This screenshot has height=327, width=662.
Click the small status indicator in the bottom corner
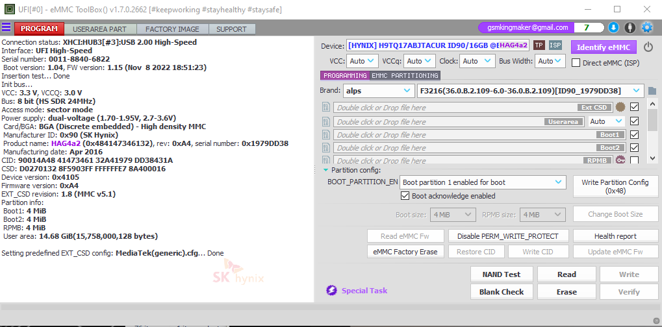point(656,320)
